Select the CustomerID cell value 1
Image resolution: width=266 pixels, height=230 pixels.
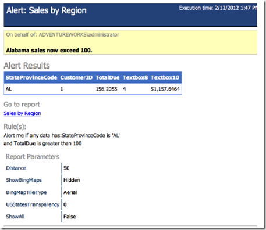pyautogui.click(x=62, y=89)
